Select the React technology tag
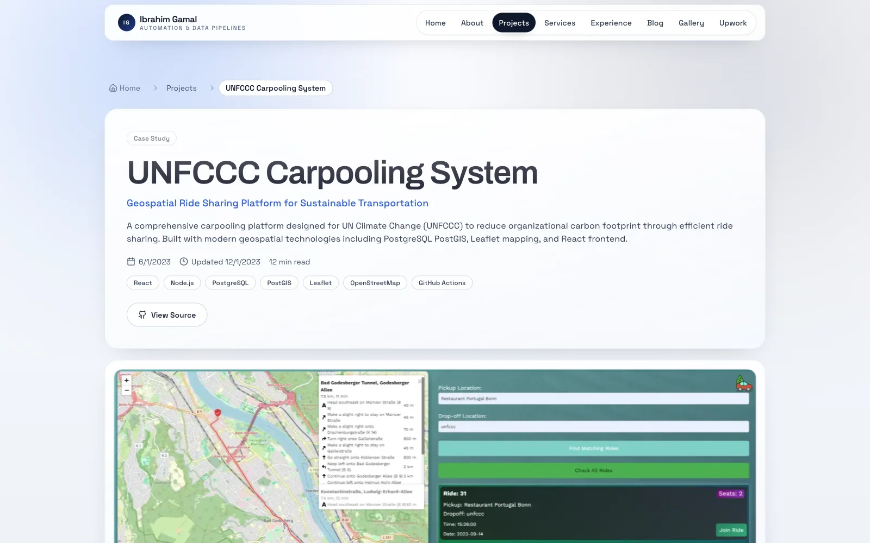870x543 pixels. coord(142,282)
